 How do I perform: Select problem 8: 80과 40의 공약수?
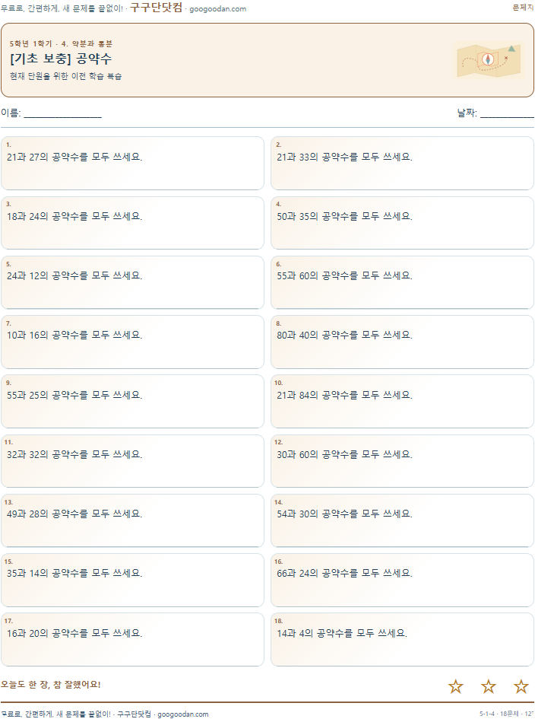pos(402,342)
